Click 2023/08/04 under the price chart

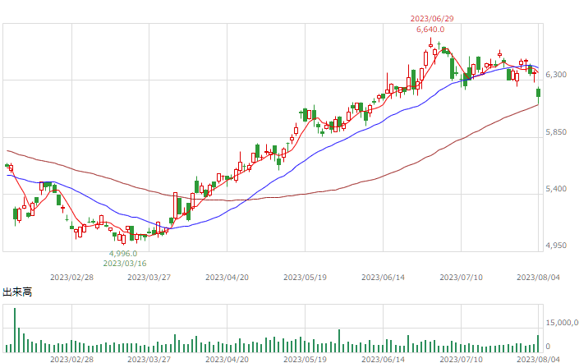(x=539, y=278)
